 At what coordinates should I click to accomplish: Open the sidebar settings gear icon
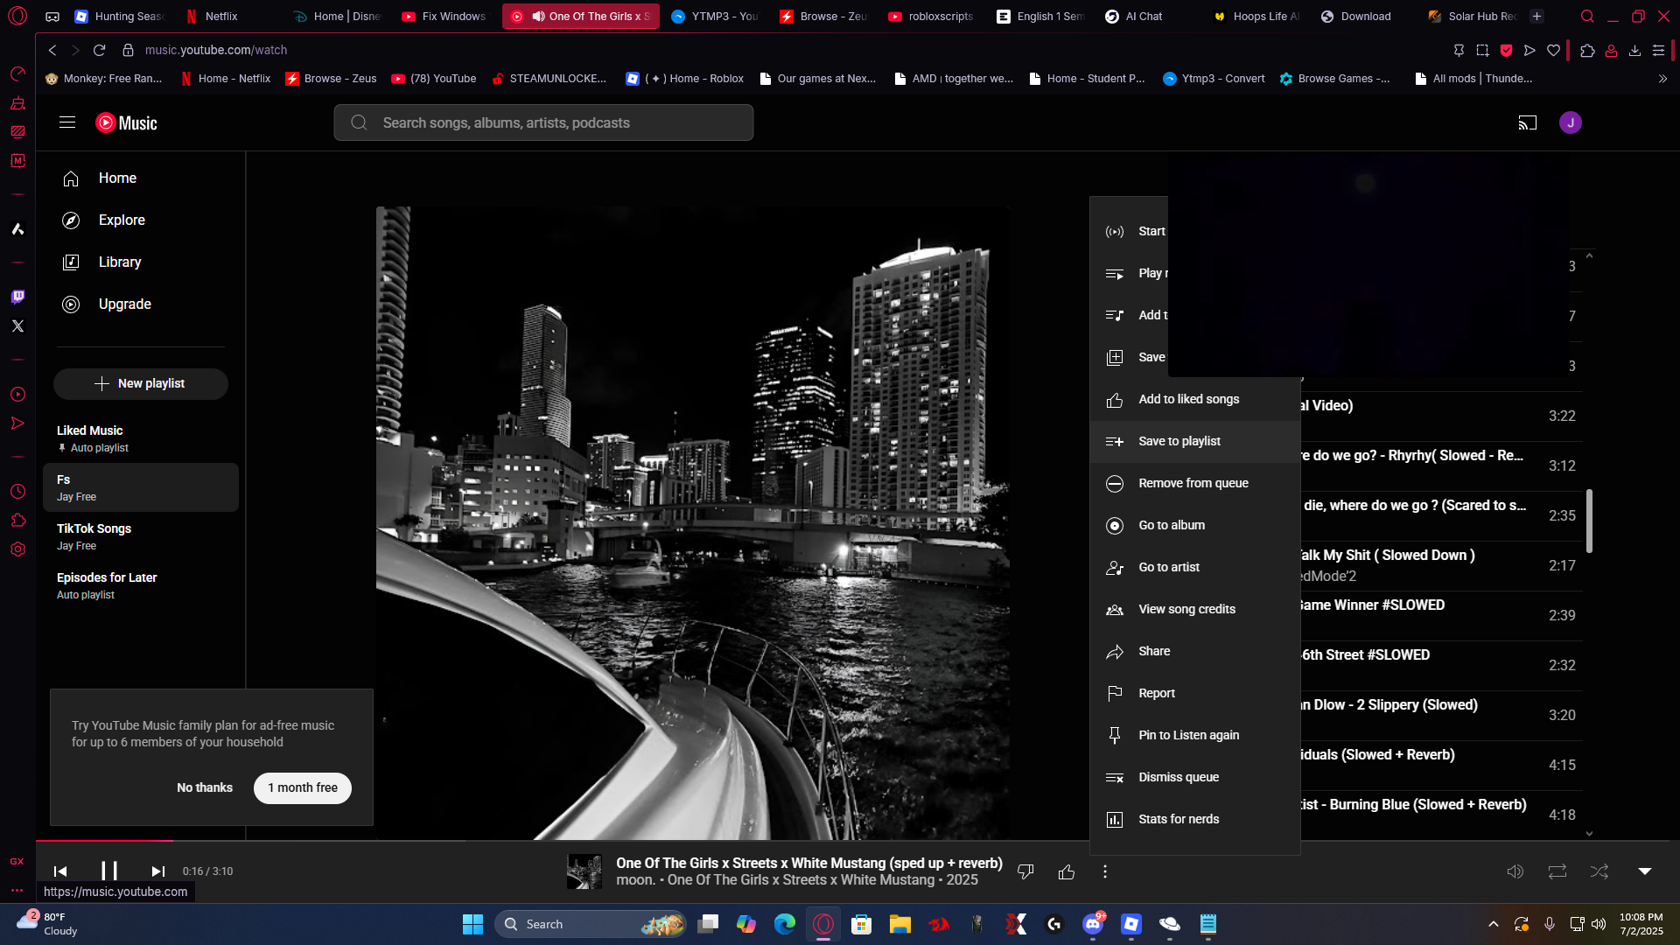point(17,549)
